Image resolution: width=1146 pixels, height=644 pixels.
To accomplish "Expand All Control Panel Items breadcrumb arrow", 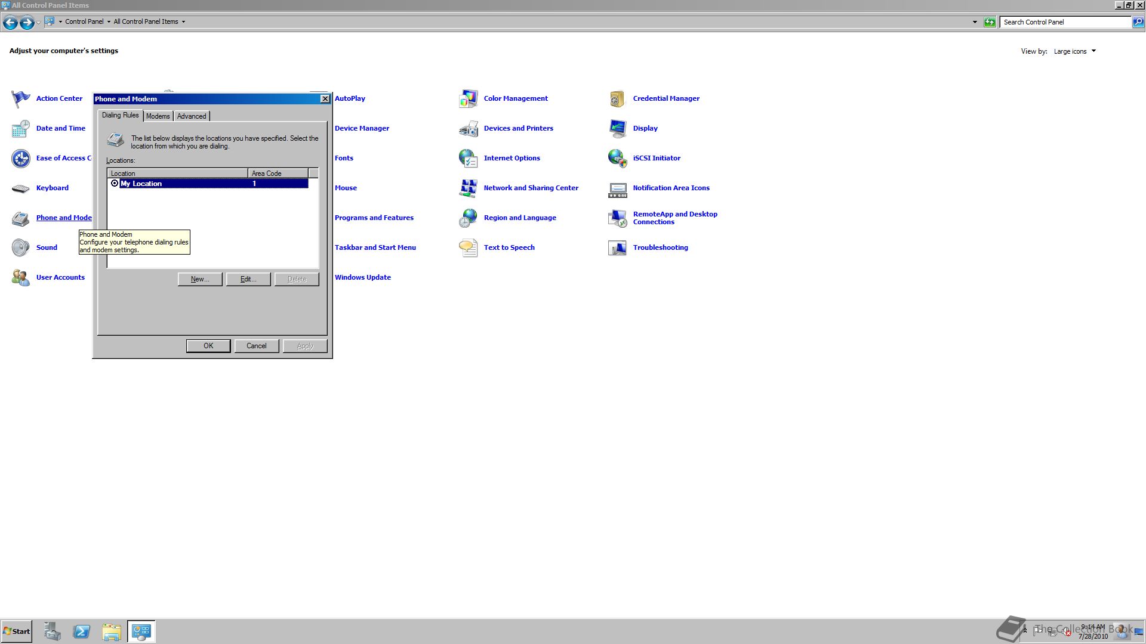I will click(183, 22).
